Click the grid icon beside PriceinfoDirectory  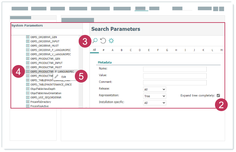[x=28, y=102]
